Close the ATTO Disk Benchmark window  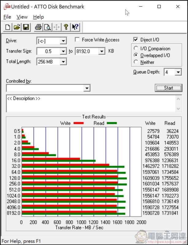tap(178, 6)
